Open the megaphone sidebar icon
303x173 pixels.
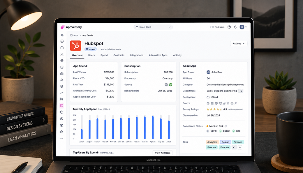pos(62,99)
